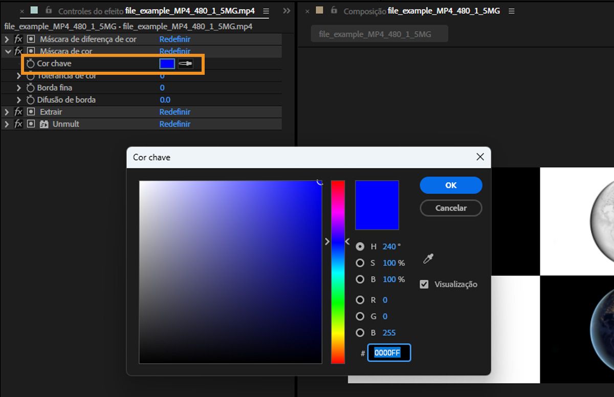Image resolution: width=614 pixels, height=397 pixels.
Task: Close the Composição panel tab
Action: pyautogui.click(x=307, y=11)
